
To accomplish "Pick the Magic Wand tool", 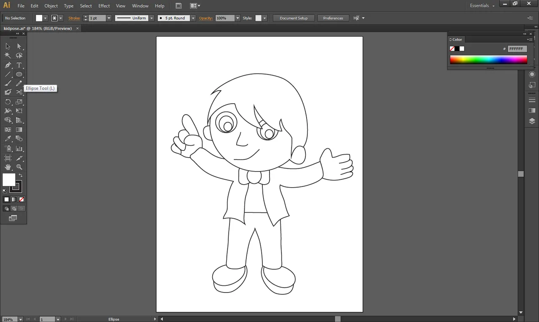I will 8,56.
